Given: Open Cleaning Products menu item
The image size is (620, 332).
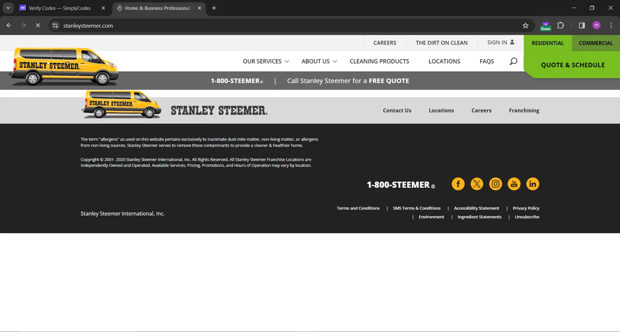Looking at the screenshot, I should 379,61.
